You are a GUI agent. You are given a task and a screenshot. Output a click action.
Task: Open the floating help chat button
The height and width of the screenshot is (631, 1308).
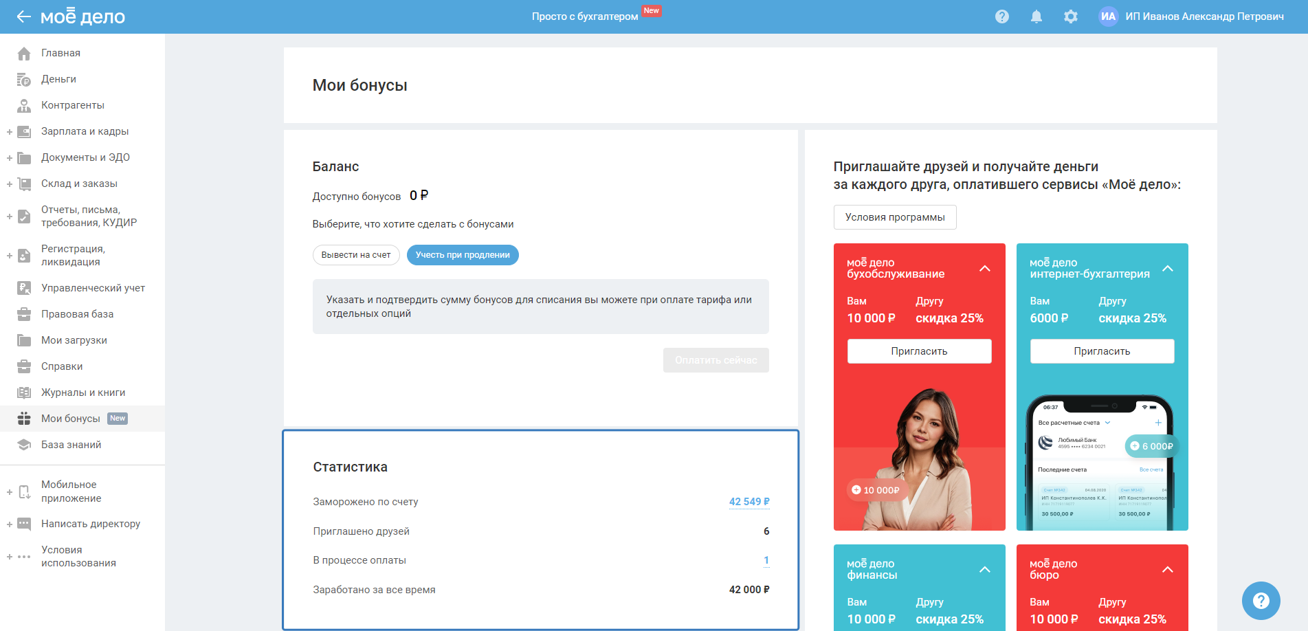click(x=1261, y=601)
